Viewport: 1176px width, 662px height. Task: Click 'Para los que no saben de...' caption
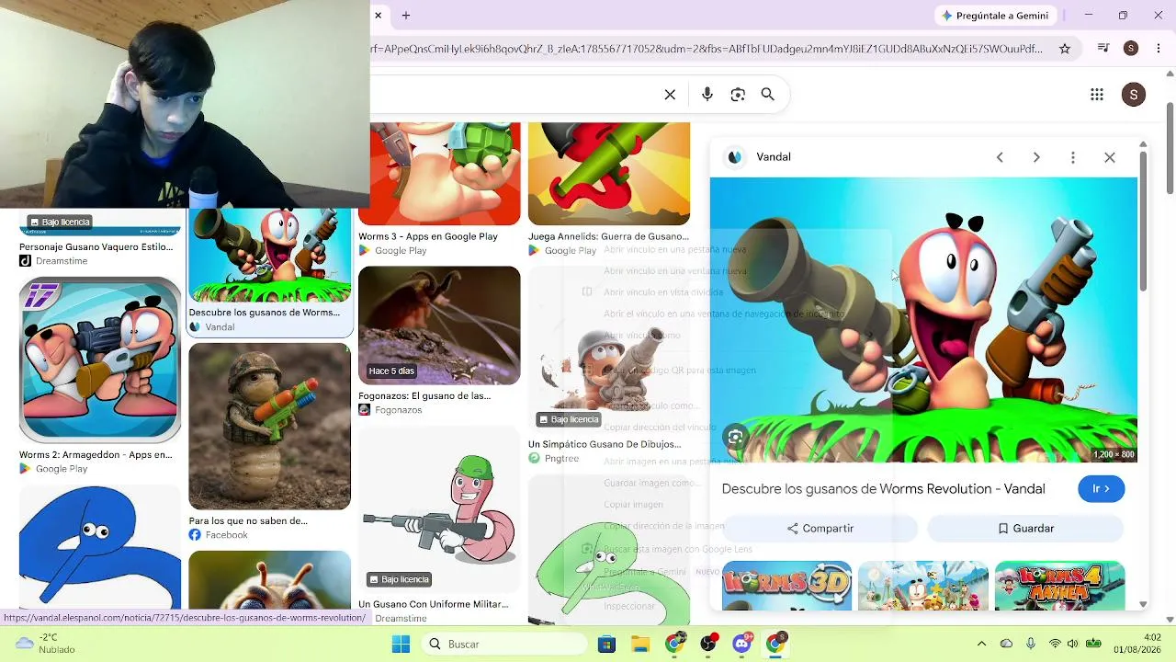248,521
